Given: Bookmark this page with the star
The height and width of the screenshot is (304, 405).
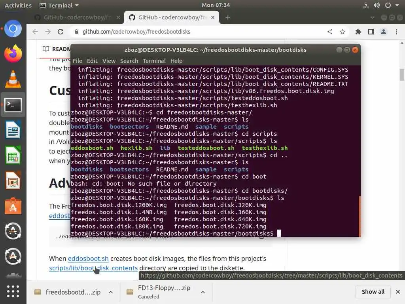Looking at the screenshot, I should pos(343,32).
